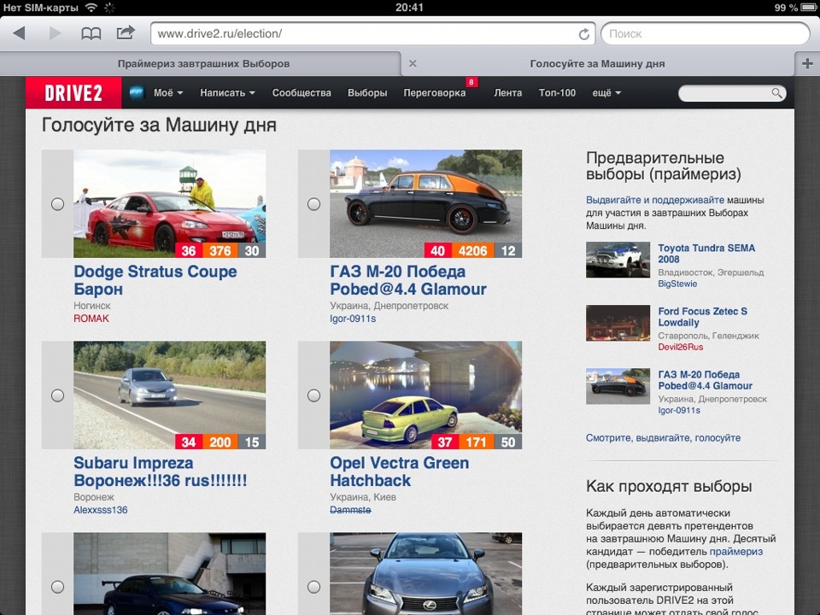
Task: Open Dammste user profile link
Action: [350, 510]
